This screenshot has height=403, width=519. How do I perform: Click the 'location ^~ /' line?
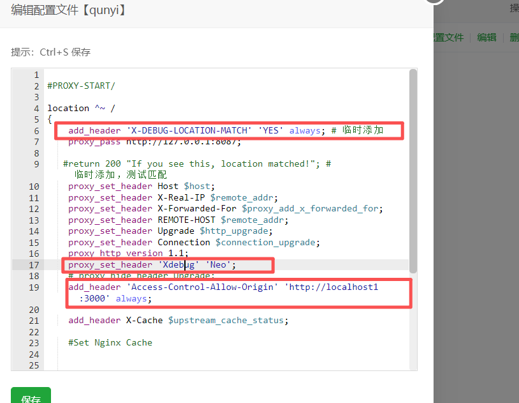(81, 109)
